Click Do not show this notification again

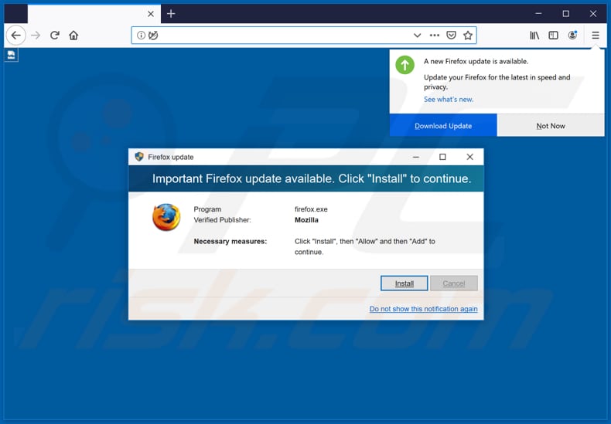pyautogui.click(x=423, y=309)
